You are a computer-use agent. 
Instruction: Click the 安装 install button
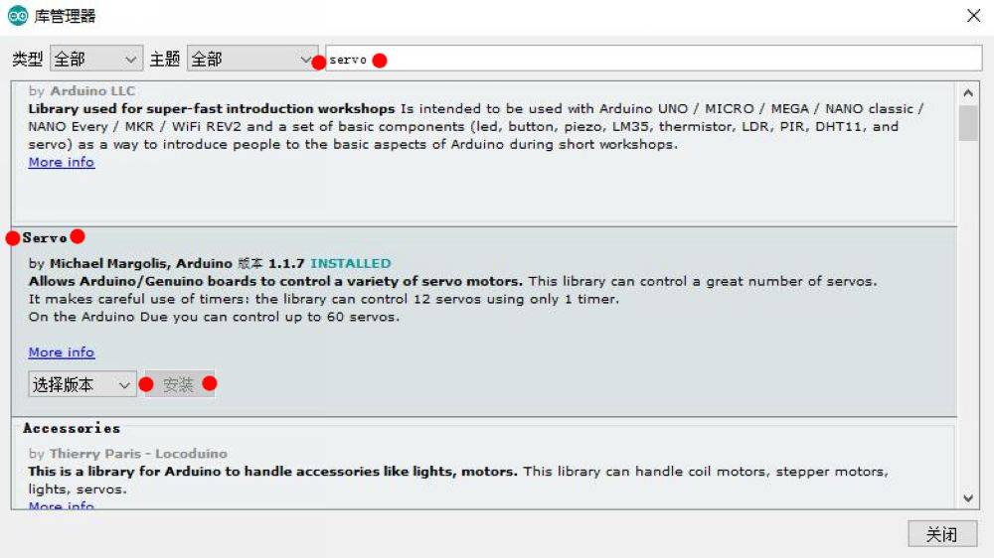pos(179,384)
